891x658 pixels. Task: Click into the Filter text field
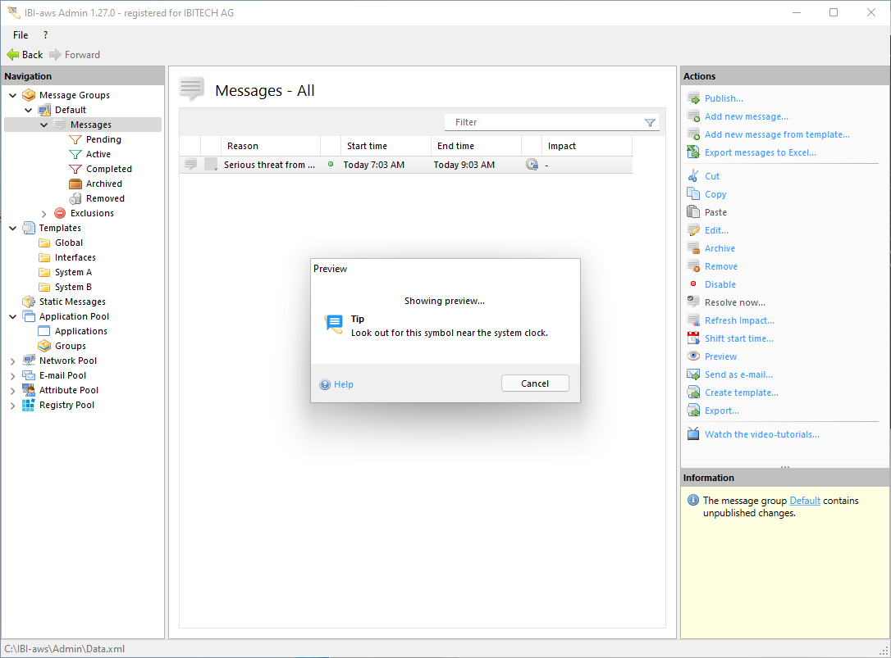pyautogui.click(x=541, y=122)
